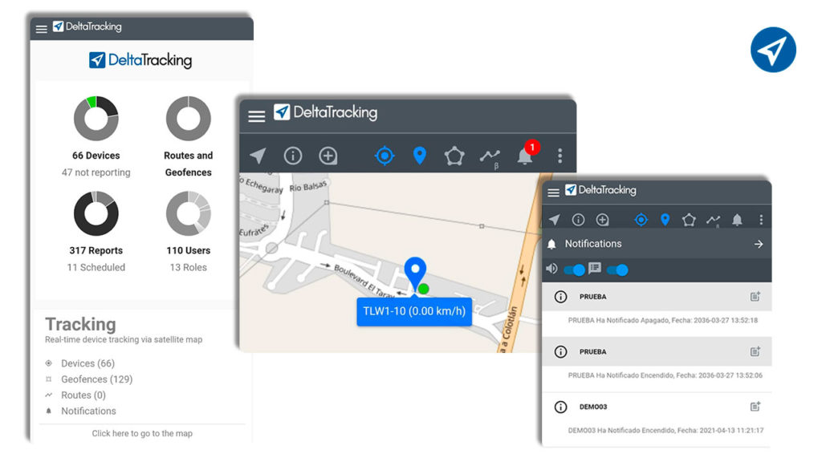Click '13 Roles' text

pyautogui.click(x=188, y=267)
